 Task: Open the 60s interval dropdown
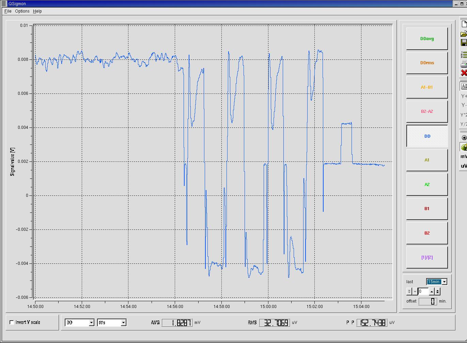point(123,323)
